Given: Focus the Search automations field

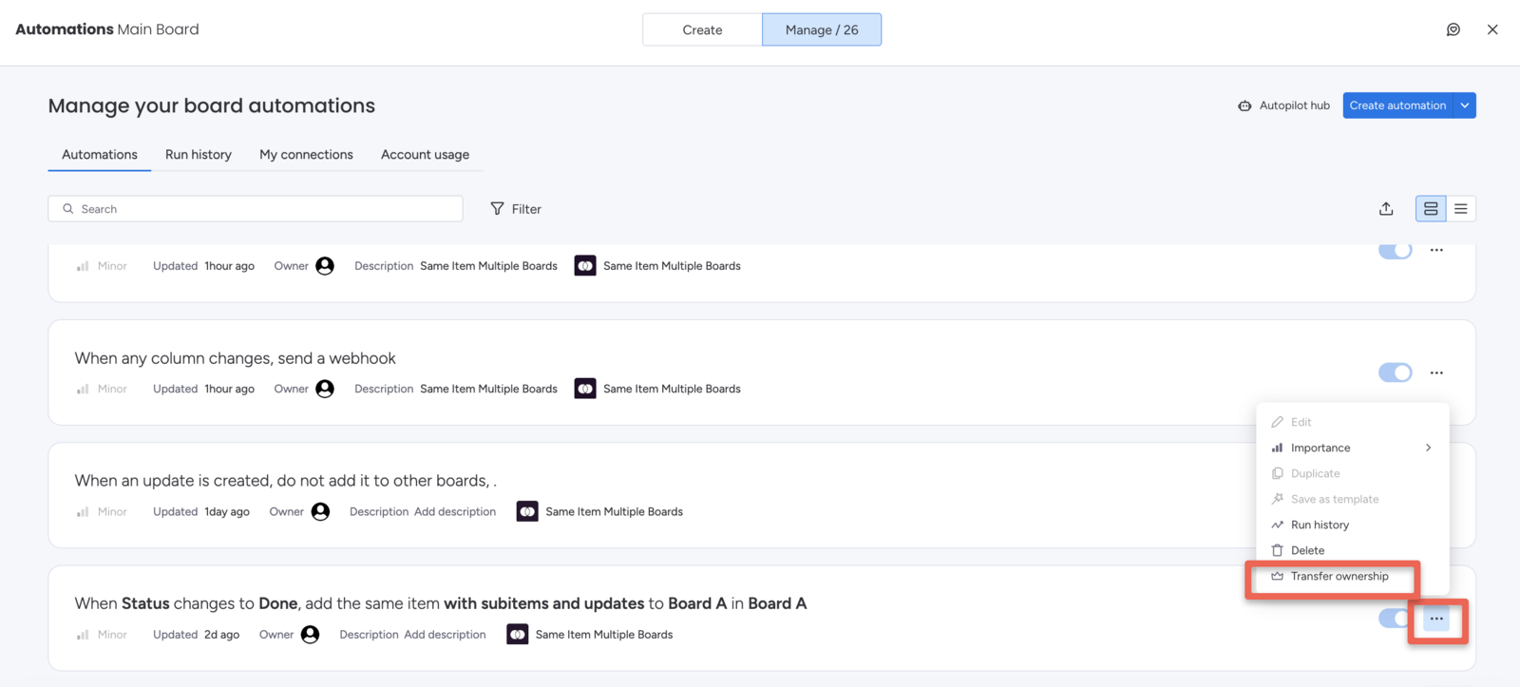Looking at the screenshot, I should tap(256, 209).
